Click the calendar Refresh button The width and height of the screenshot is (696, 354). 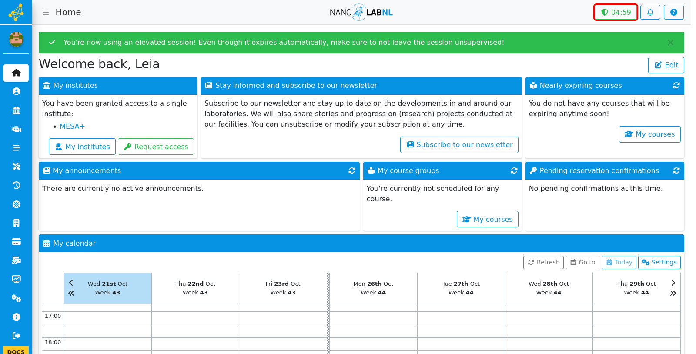543,262
